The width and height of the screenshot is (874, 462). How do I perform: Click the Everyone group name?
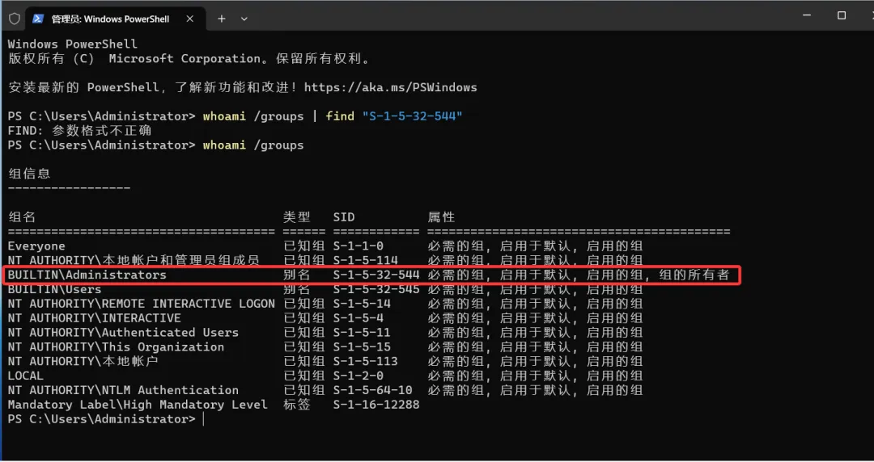point(36,246)
